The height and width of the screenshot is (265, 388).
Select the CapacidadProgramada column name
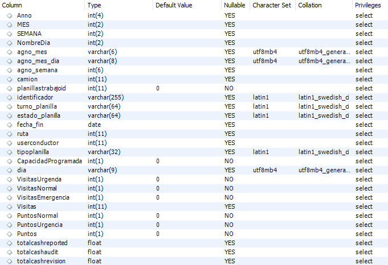[x=49, y=162]
